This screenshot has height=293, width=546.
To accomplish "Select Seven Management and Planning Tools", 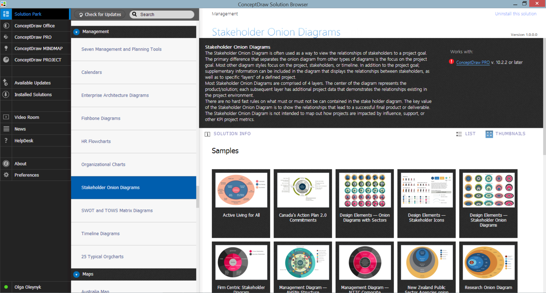I will coord(134,49).
